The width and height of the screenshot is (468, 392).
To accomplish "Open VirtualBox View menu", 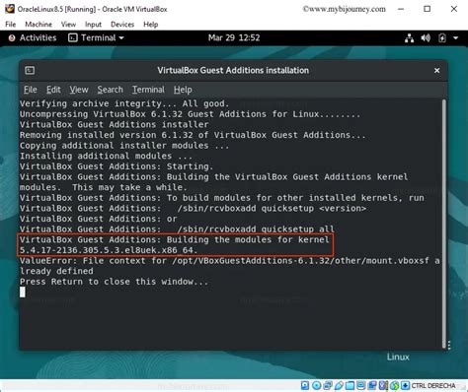I will click(x=68, y=25).
